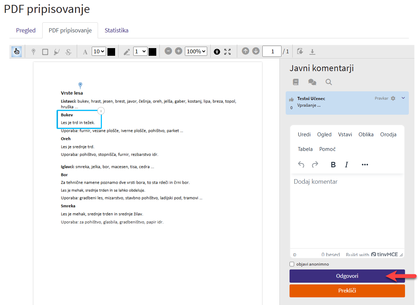
Task: Click the 'Vrste lesa' document heading
Action: coord(72,93)
